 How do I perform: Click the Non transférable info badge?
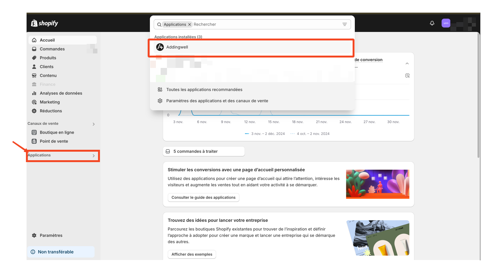tap(61, 252)
